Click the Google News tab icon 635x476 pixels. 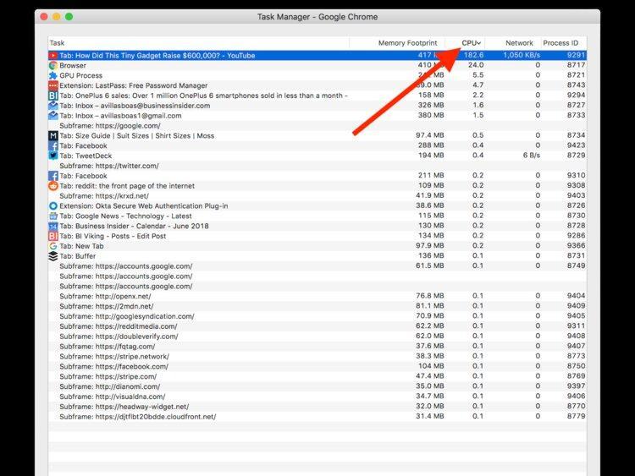coord(53,216)
